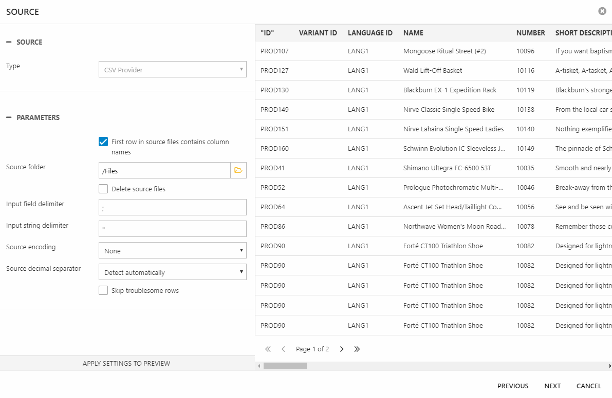Go to the next preview page
The width and height of the screenshot is (612, 398).
click(x=342, y=349)
